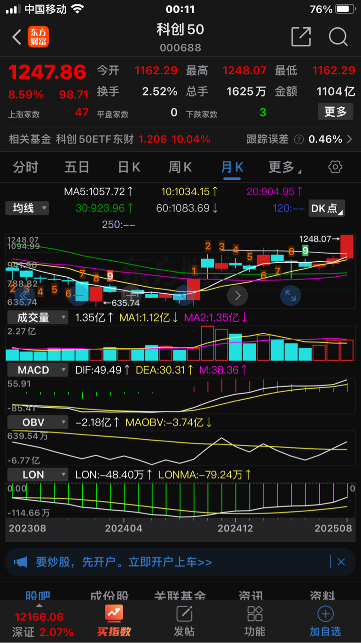Switch to the 五日 tab
Viewport: 361px width, 643px height.
[77, 167]
